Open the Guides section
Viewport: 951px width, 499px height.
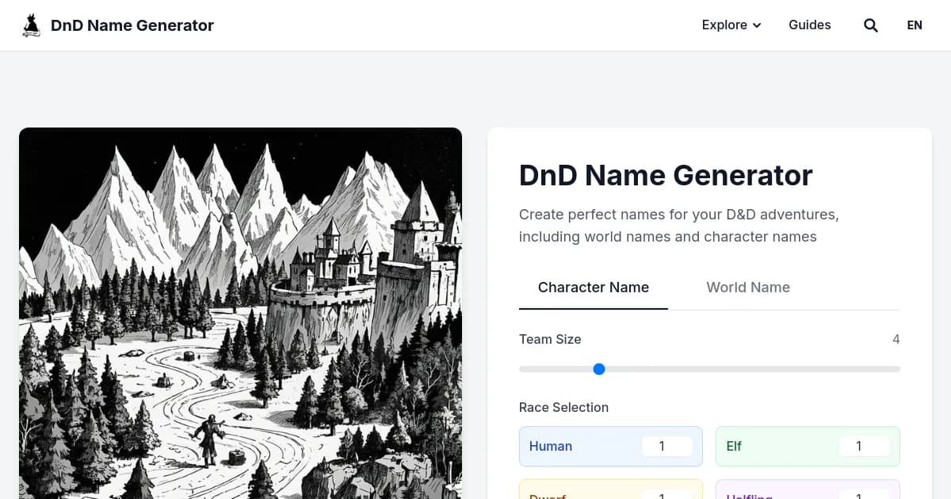pyautogui.click(x=809, y=25)
